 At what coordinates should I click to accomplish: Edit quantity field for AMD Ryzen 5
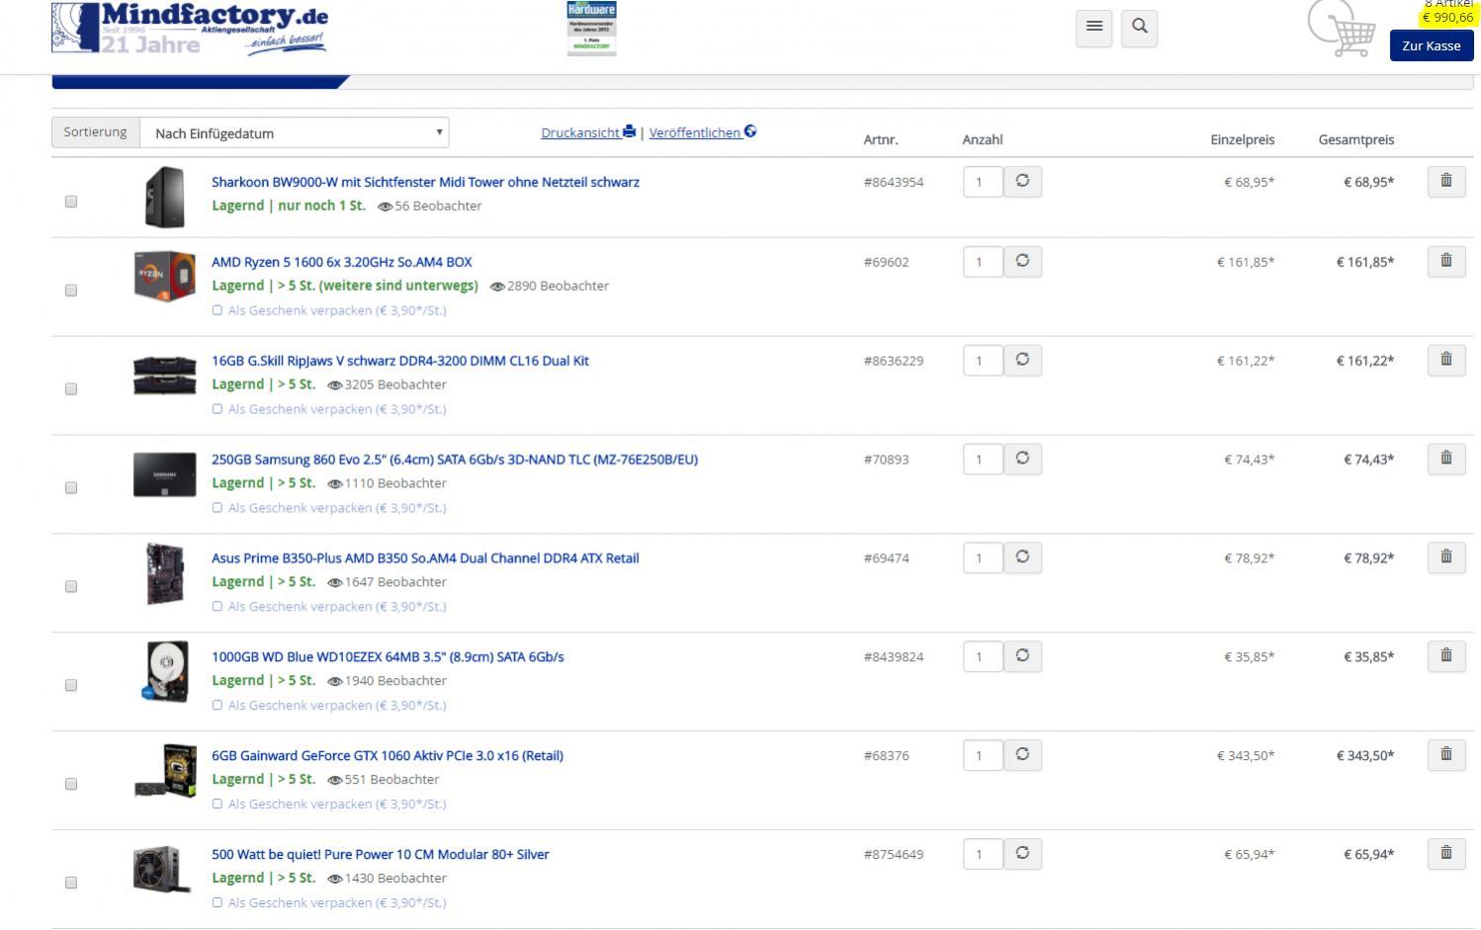[x=983, y=262]
